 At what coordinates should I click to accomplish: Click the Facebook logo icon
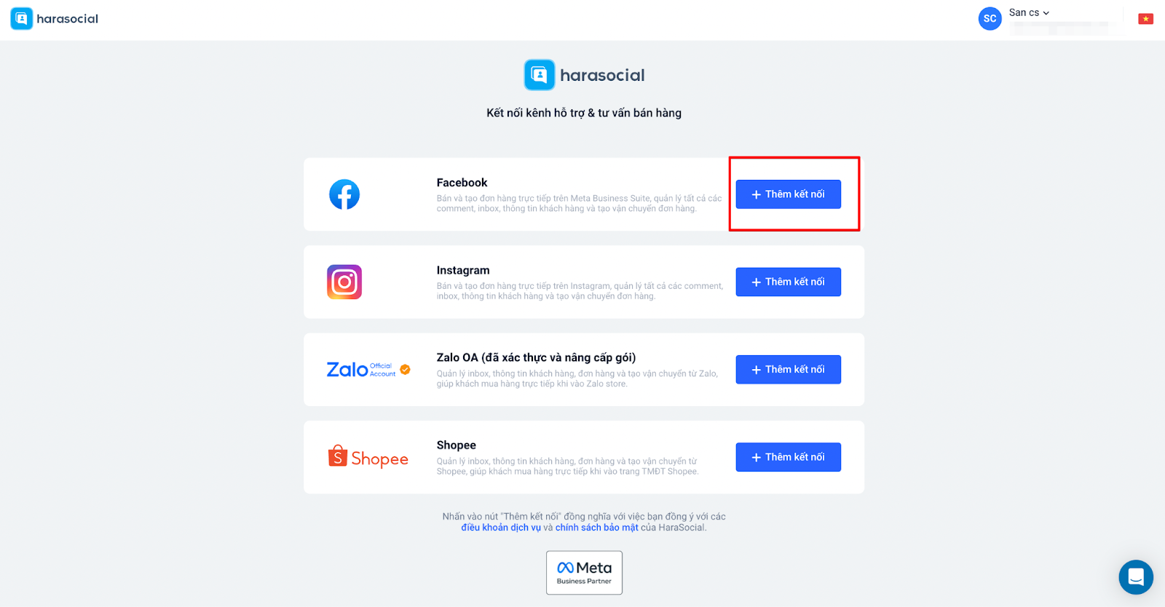(x=344, y=194)
